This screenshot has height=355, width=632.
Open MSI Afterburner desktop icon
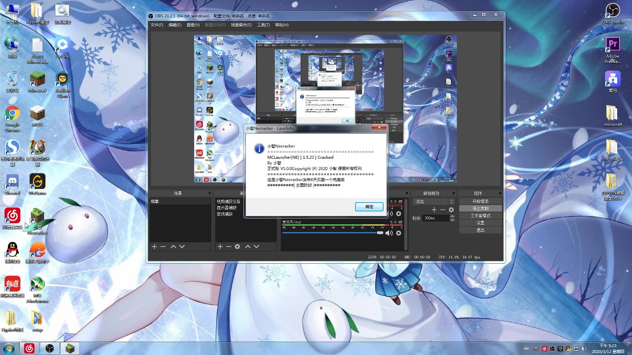point(38,289)
